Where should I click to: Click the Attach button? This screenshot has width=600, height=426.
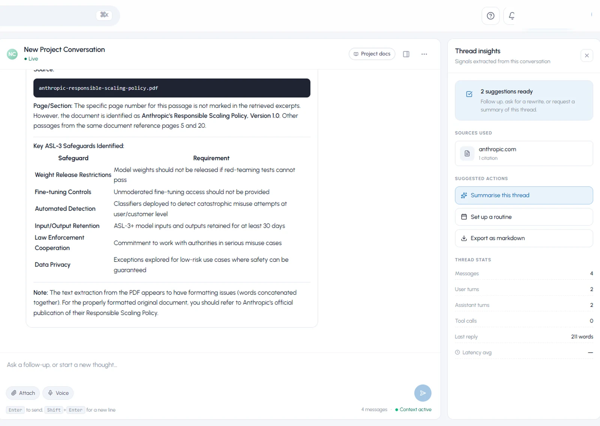pos(23,393)
